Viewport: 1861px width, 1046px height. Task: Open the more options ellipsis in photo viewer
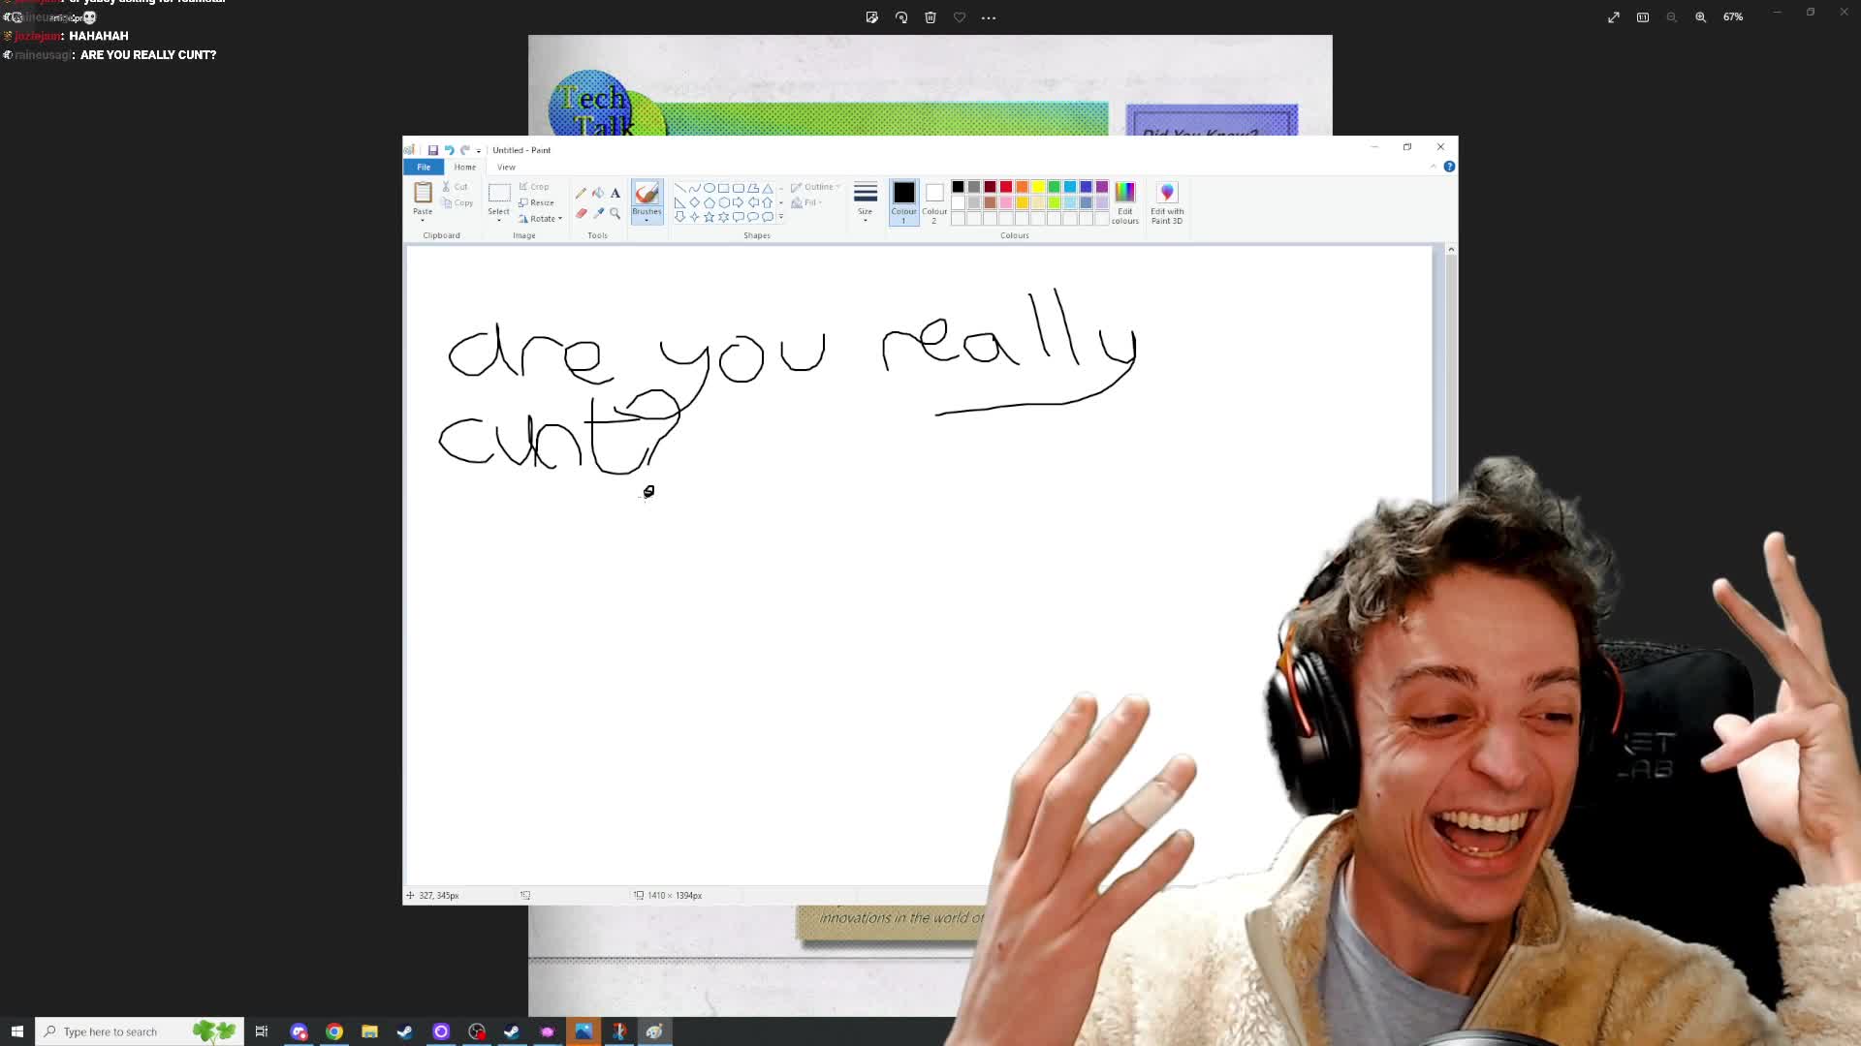[989, 17]
